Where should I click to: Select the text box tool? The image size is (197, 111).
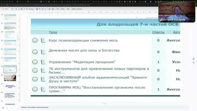tap(40, 9)
